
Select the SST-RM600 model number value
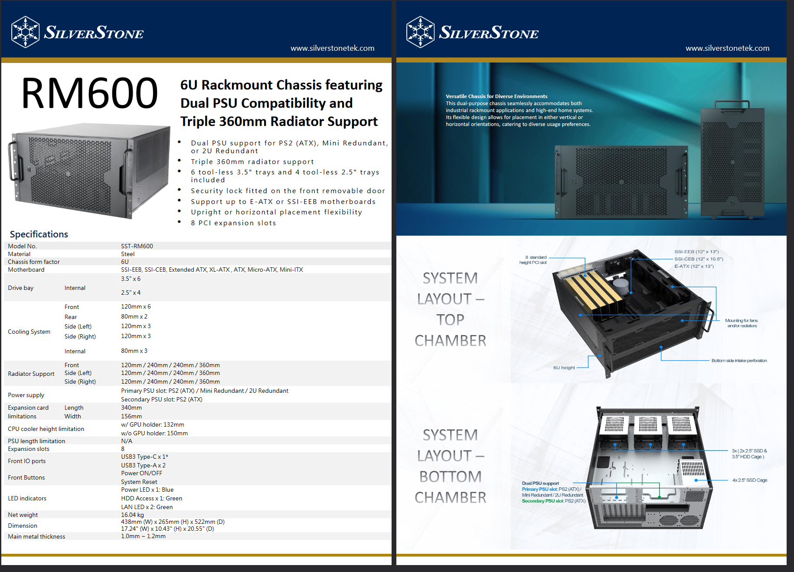[137, 246]
